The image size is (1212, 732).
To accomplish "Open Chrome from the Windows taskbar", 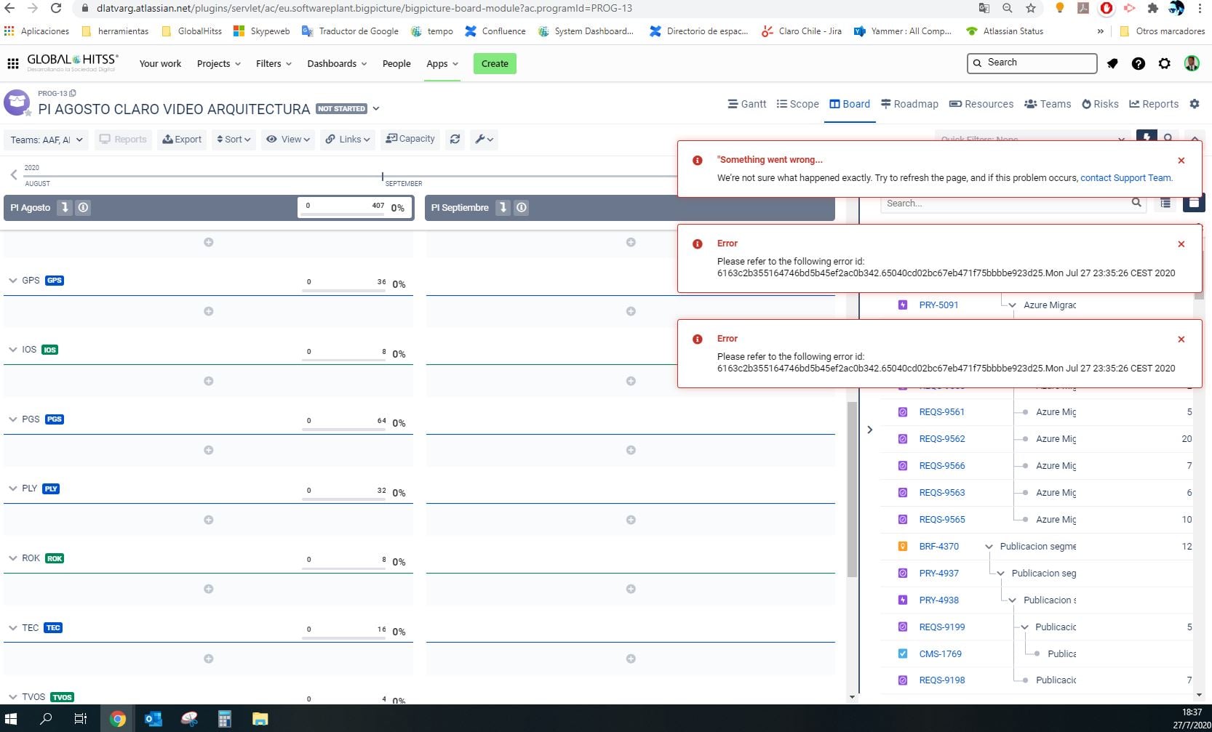I will tap(117, 719).
